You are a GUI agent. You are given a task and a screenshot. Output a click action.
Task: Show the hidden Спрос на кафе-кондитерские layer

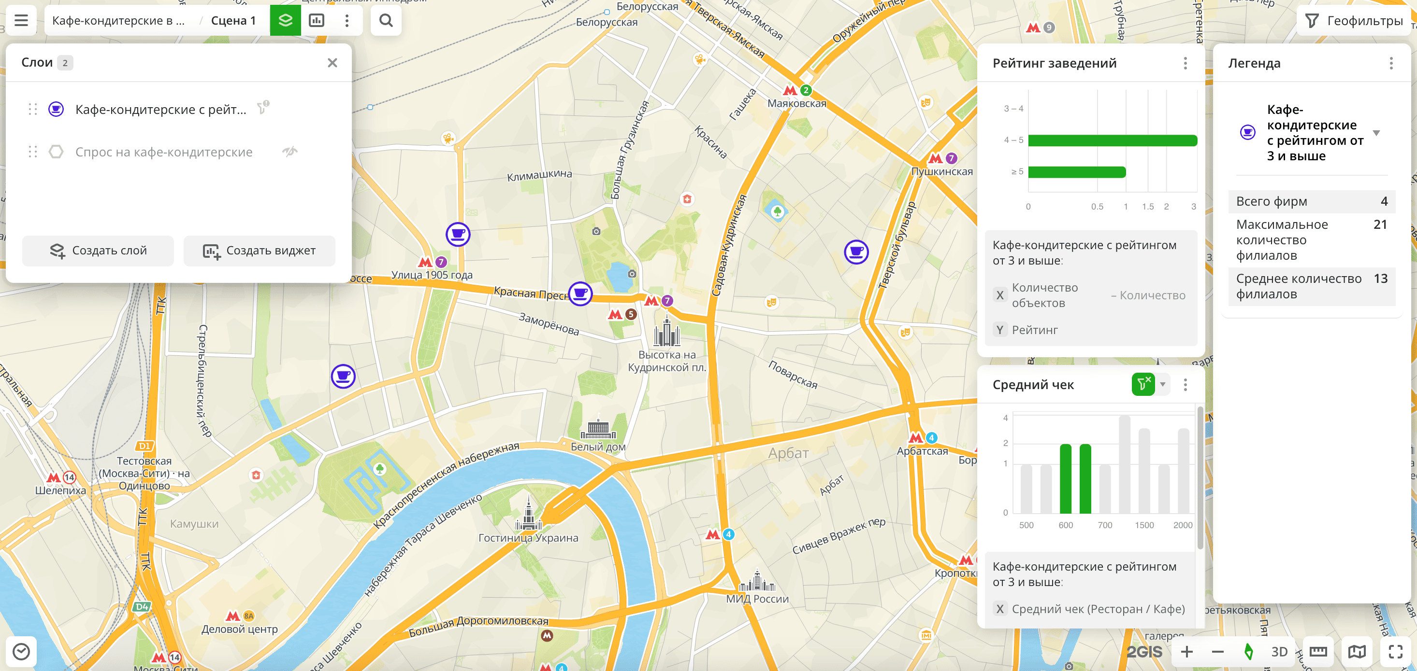click(290, 151)
